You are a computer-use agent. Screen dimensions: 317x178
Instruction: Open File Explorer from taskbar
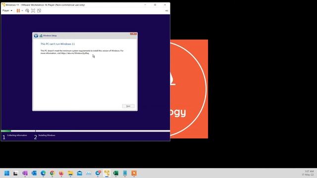pyautogui.click(x=70, y=173)
